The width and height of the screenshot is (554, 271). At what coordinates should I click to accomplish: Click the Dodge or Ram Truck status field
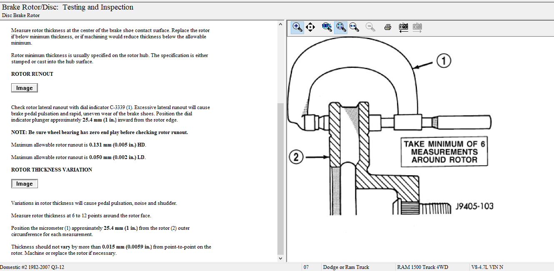coord(346,267)
